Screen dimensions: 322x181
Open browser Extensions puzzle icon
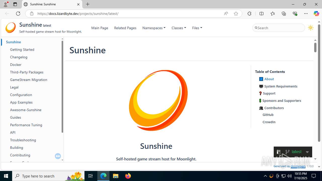pos(249,14)
